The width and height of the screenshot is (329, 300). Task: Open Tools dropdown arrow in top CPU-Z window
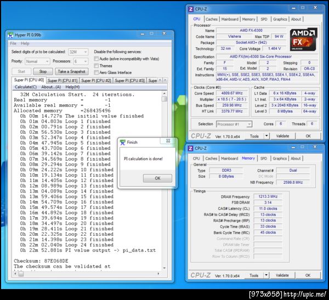(x=266, y=136)
